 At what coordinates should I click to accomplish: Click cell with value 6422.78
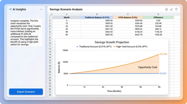coord(128,35)
